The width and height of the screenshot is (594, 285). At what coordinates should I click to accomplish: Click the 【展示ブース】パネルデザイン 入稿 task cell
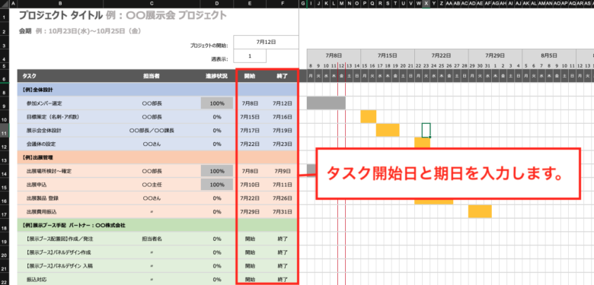(x=60, y=266)
